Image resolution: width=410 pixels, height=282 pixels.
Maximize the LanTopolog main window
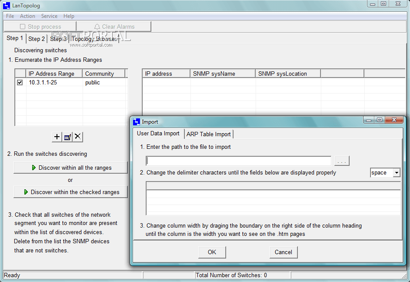point(383,3)
